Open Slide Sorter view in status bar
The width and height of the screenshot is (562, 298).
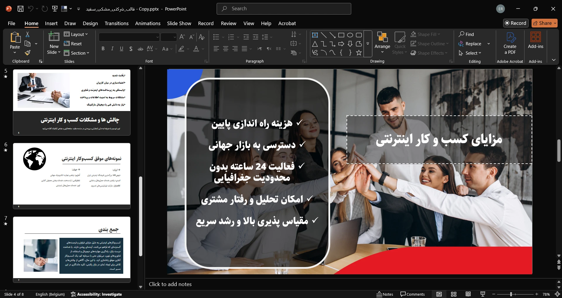coord(454,294)
